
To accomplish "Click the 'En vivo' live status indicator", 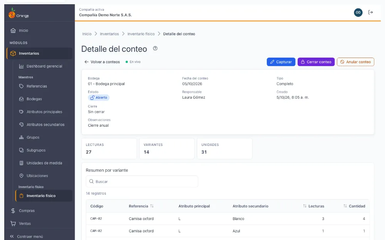I will (x=133, y=62).
